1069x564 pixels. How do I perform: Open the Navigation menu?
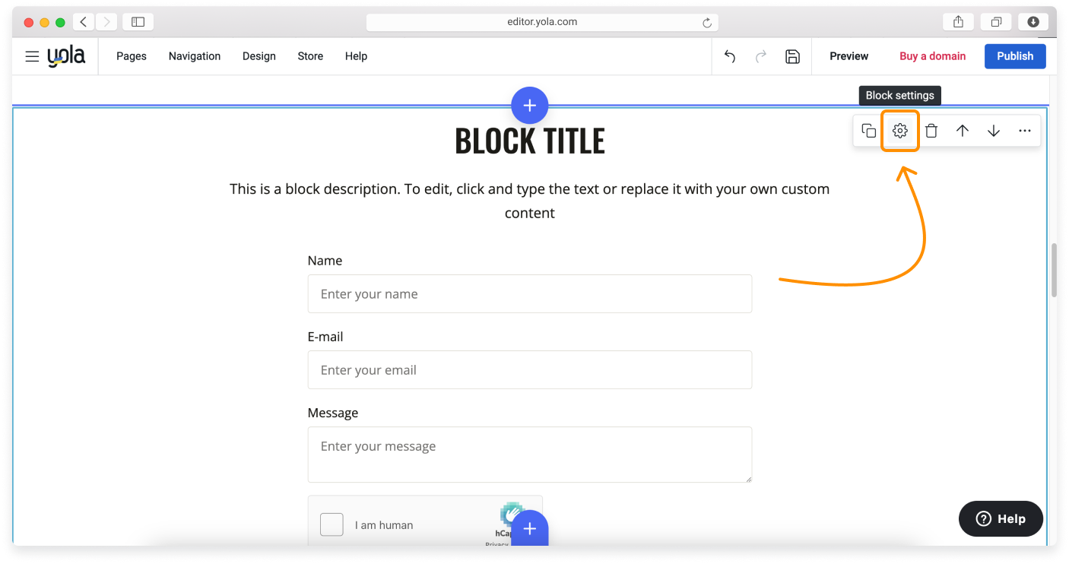point(194,55)
